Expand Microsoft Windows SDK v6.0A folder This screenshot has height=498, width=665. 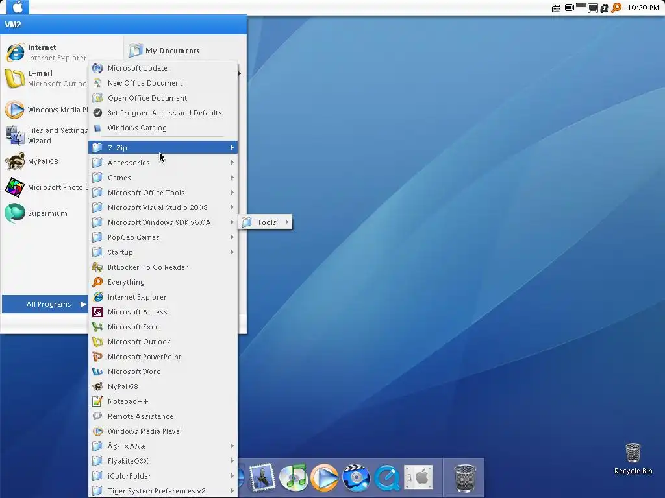(x=163, y=222)
